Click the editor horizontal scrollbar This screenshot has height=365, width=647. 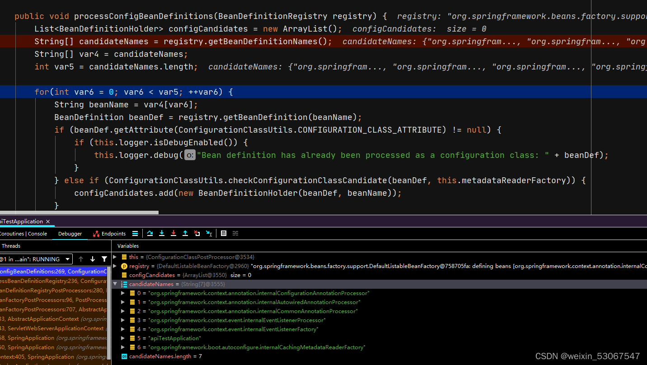[x=79, y=212]
